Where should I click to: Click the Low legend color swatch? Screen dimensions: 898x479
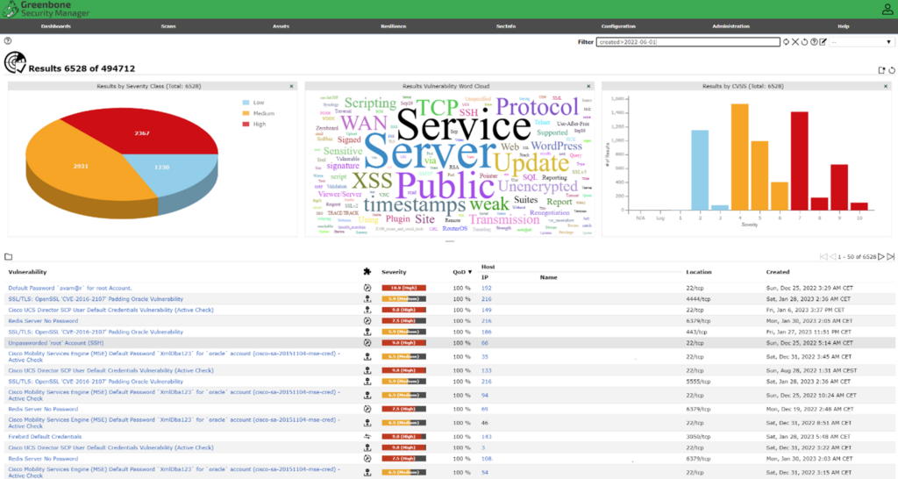pyautogui.click(x=246, y=103)
